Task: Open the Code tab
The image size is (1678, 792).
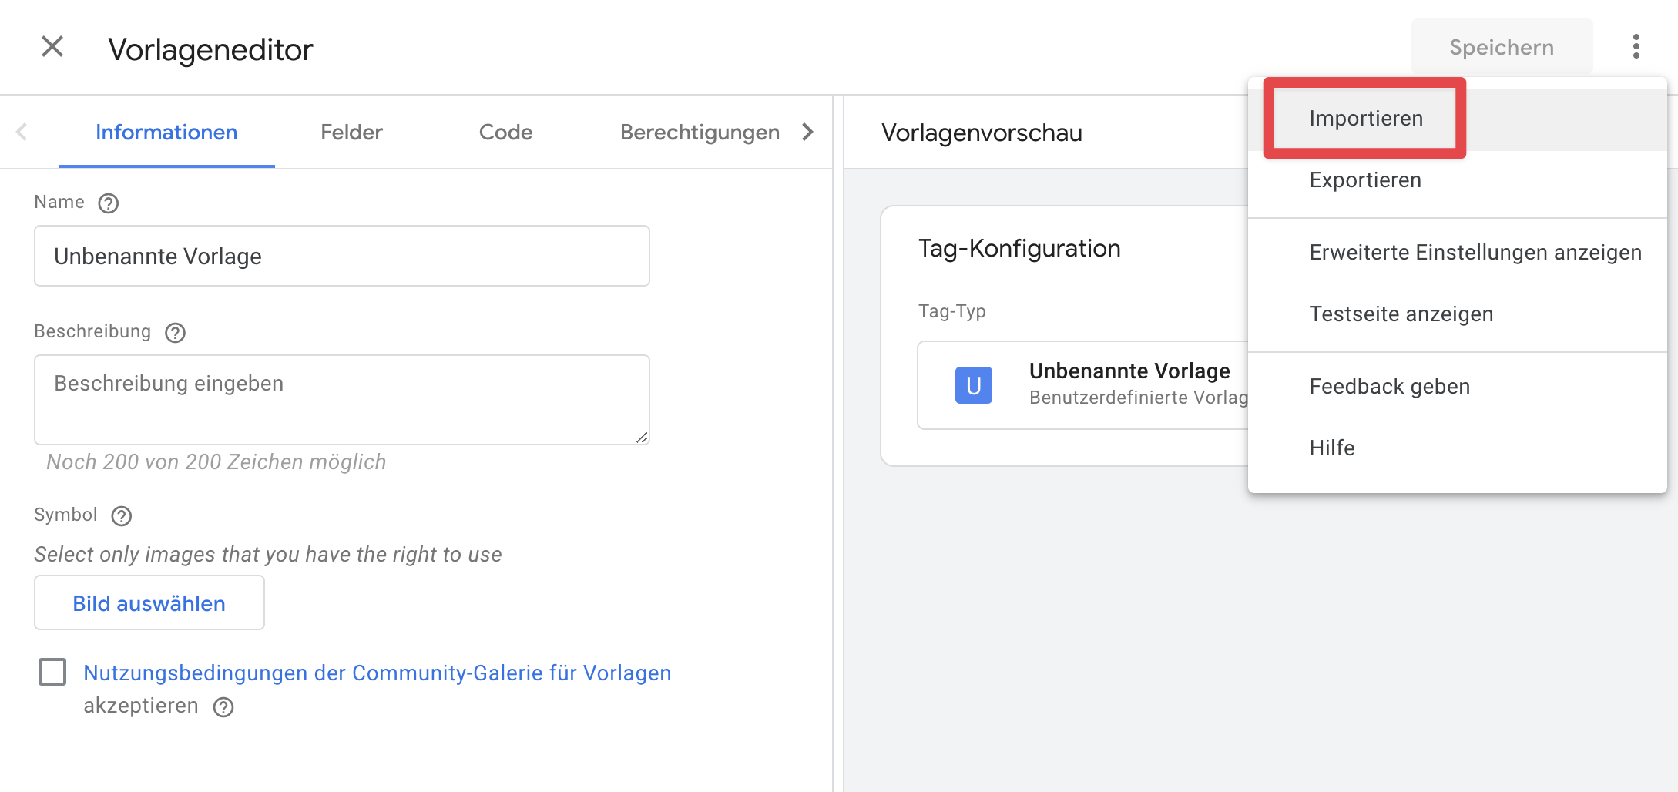Action: tap(505, 133)
